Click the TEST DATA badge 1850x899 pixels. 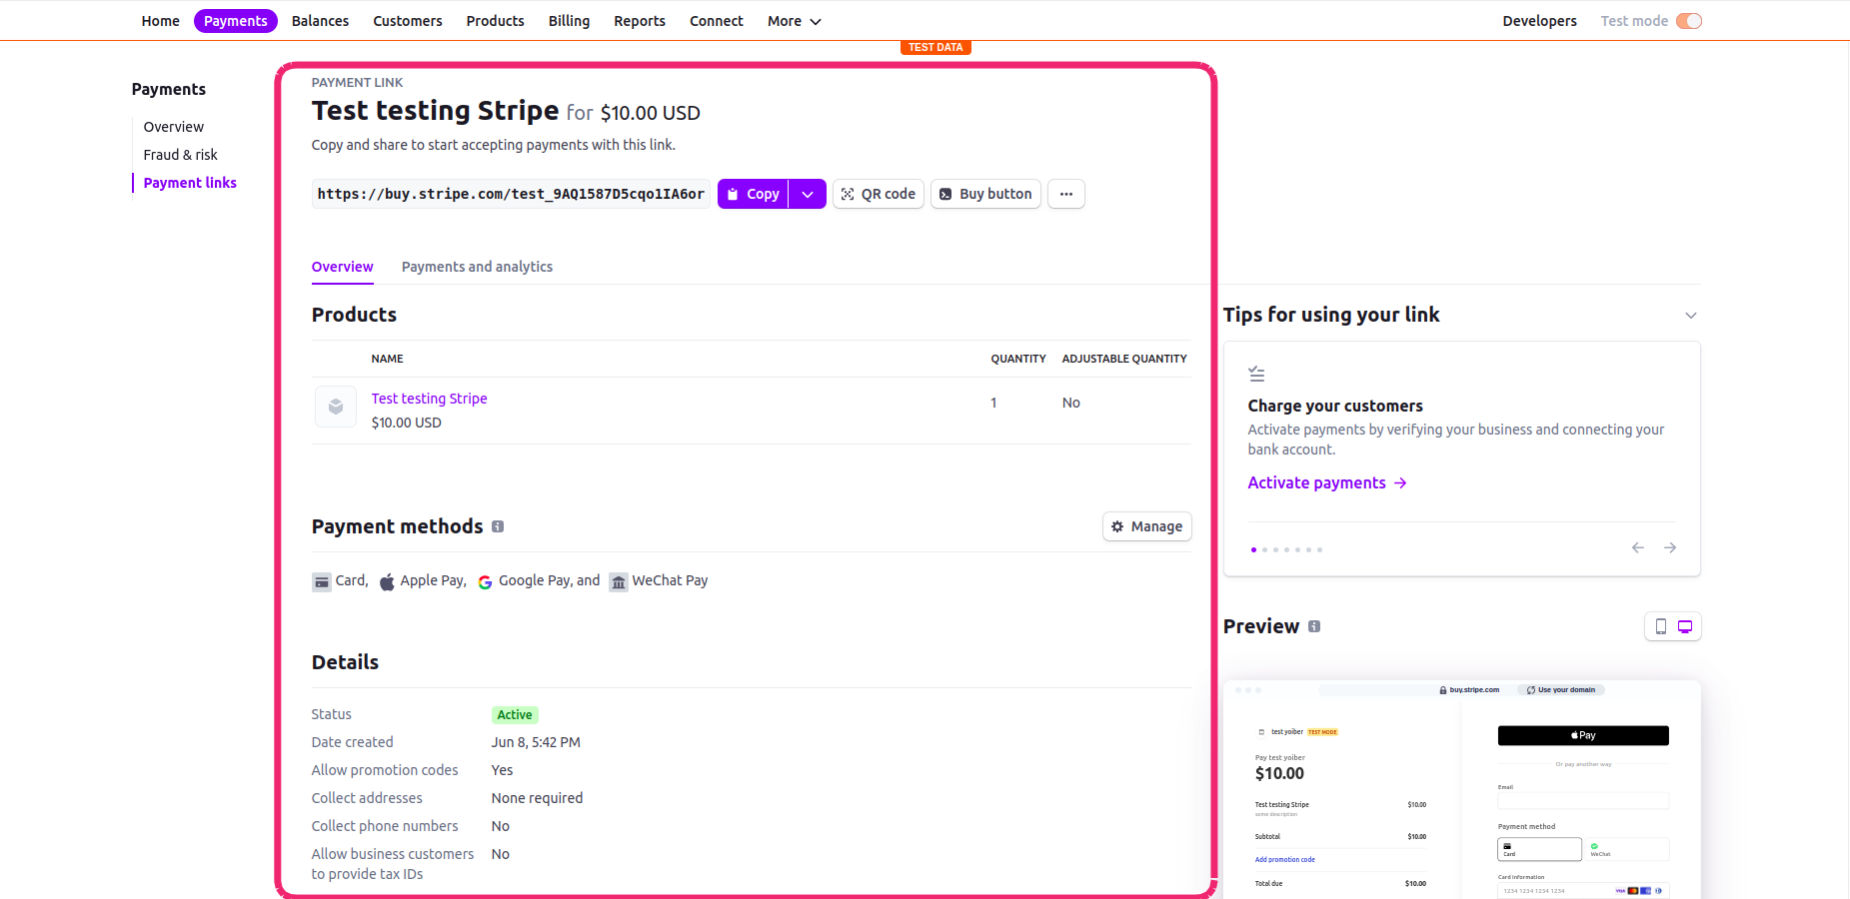pos(935,47)
